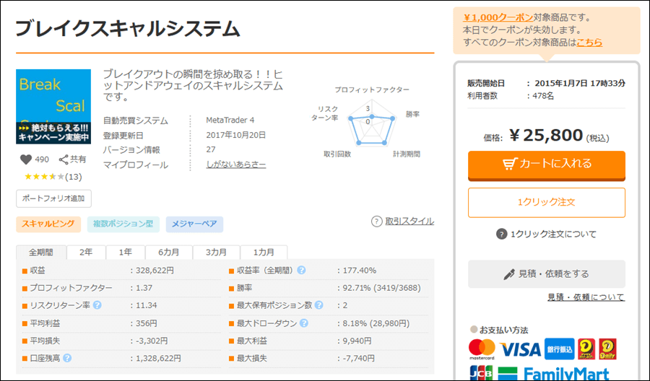The image size is (650, 381).
Task: Add to cart with カートに入れる button
Action: [546, 164]
